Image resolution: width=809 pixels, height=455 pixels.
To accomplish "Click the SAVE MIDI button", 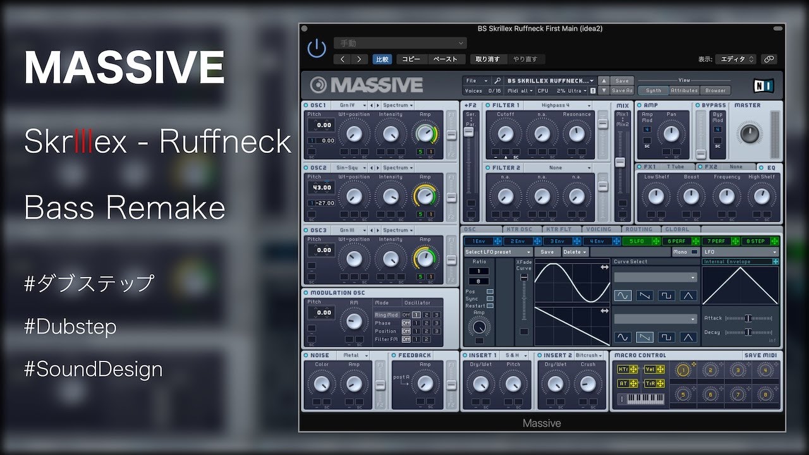I will coord(762,356).
